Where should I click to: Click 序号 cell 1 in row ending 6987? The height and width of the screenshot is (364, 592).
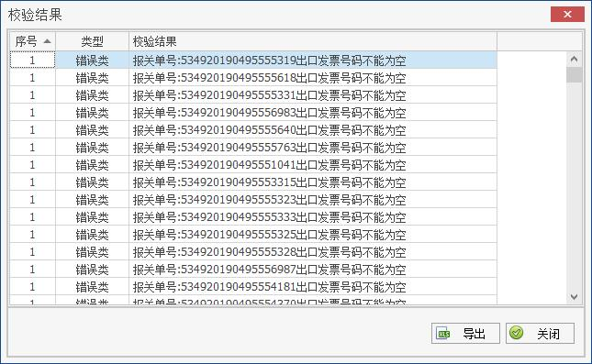point(32,270)
